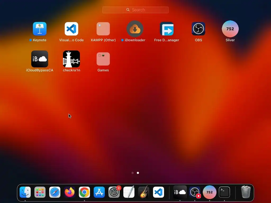Open Safari from the Dock
This screenshot has height=203, width=271.
click(x=55, y=192)
